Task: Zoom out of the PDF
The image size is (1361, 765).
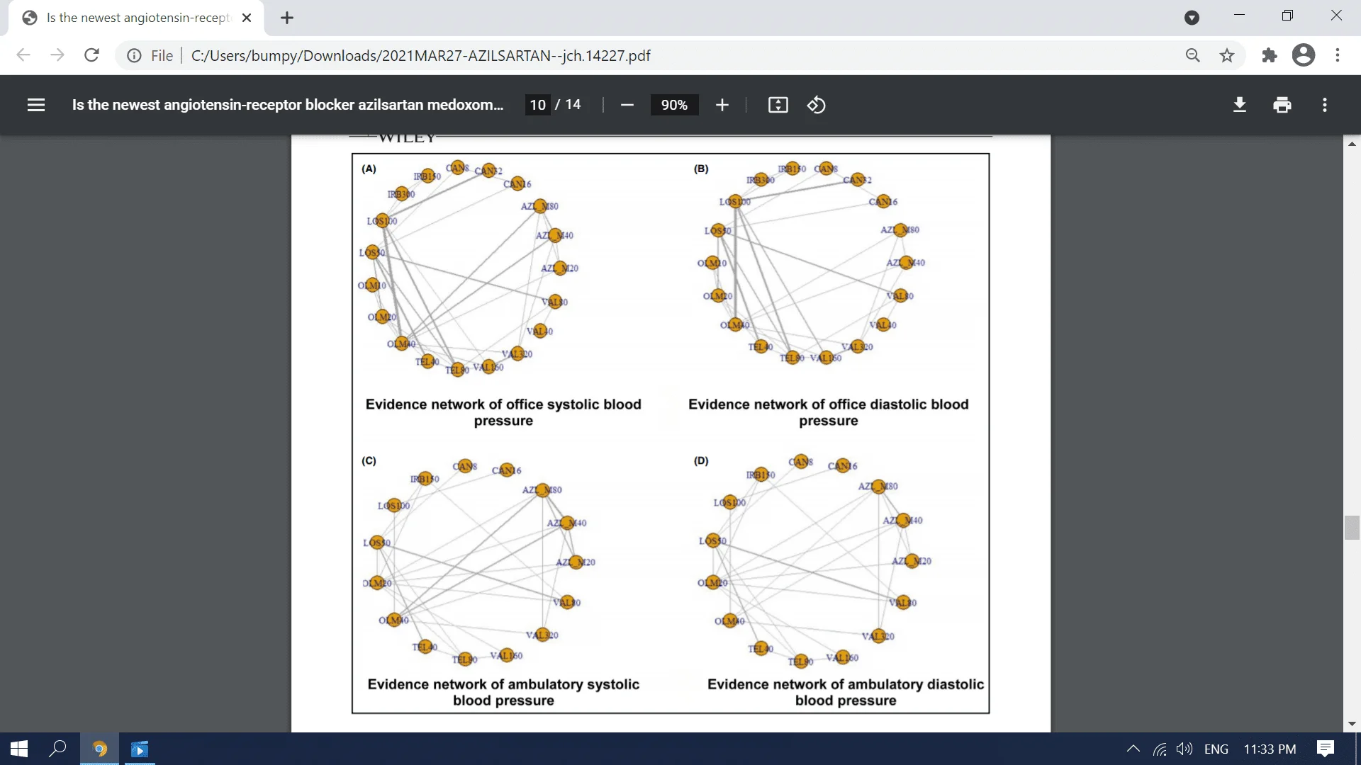Action: (x=627, y=105)
